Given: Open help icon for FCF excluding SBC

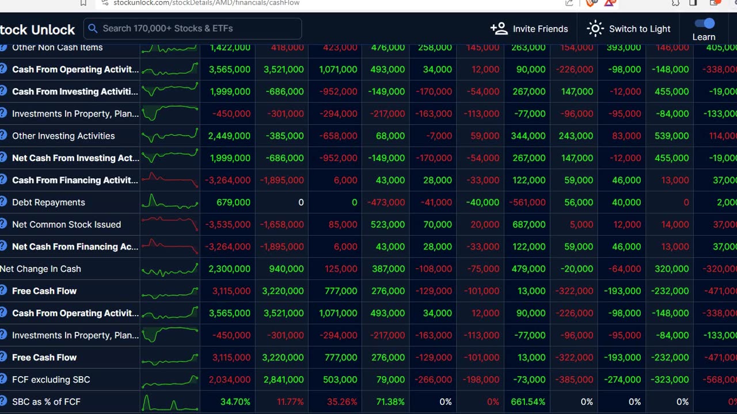Looking at the screenshot, I should 2,379.
